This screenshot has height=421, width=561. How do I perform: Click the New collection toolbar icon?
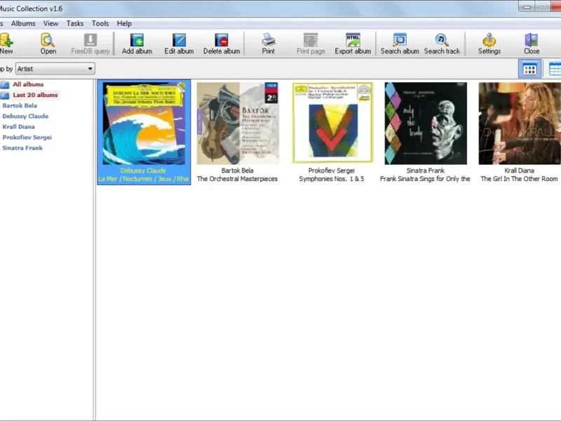pos(6,40)
